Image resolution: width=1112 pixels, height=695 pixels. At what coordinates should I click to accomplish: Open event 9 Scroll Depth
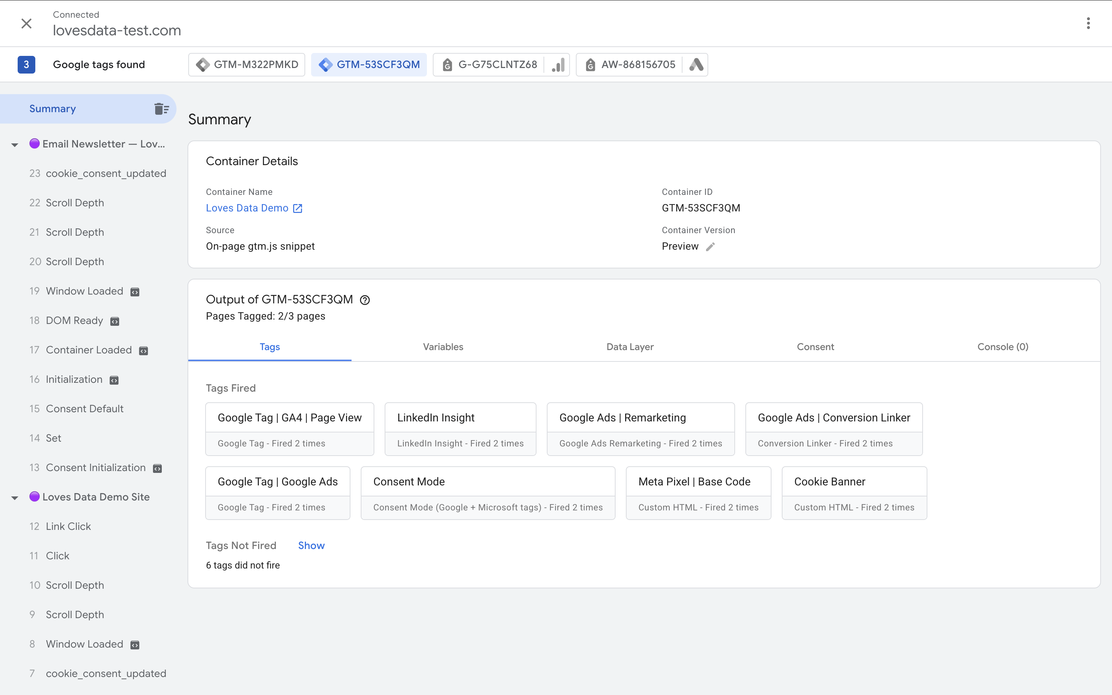[x=67, y=614]
